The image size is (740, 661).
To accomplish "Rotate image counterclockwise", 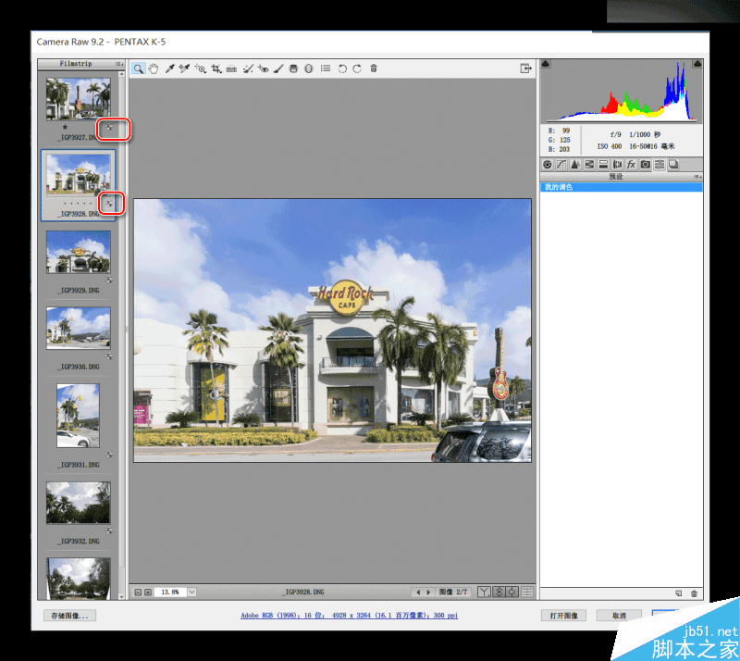I will coord(342,69).
